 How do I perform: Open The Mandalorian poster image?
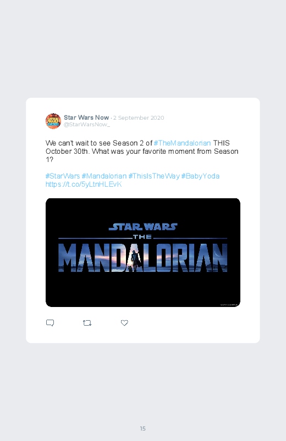[x=143, y=253]
